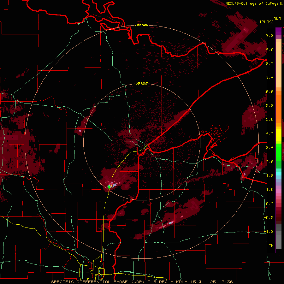Select the 7.4 value on color scale
Screen dimensions: 284x284
[x=270, y=78]
